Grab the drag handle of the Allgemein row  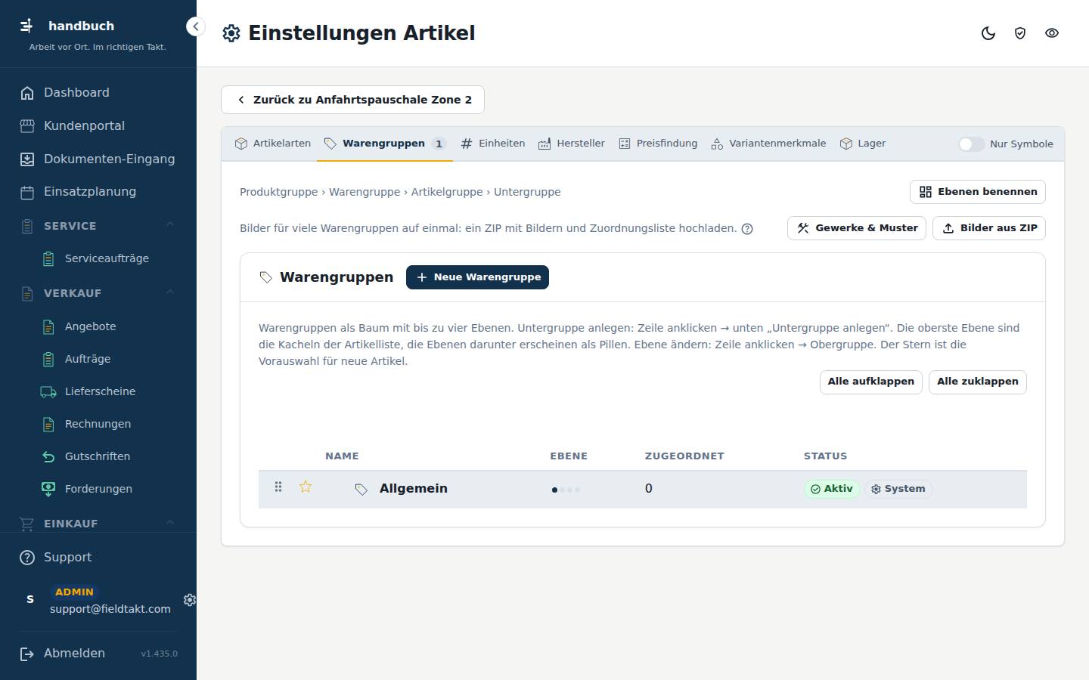pyautogui.click(x=278, y=487)
